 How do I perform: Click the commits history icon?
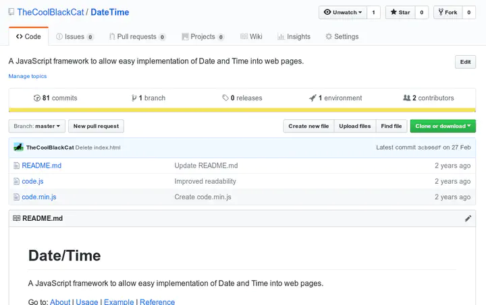[x=37, y=98]
